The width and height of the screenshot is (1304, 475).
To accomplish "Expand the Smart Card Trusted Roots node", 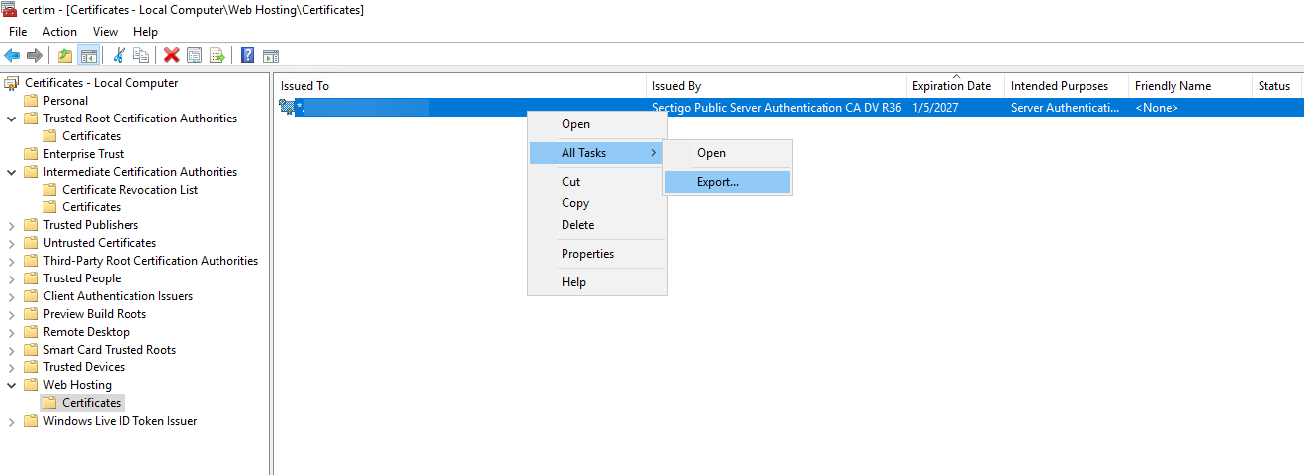I will pyautogui.click(x=12, y=350).
